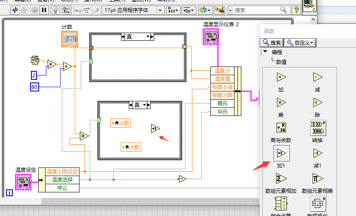Viewport: 356px width, 216px height.
Task: Click the upper case structure next-case arrow
Action: tap(152, 37)
